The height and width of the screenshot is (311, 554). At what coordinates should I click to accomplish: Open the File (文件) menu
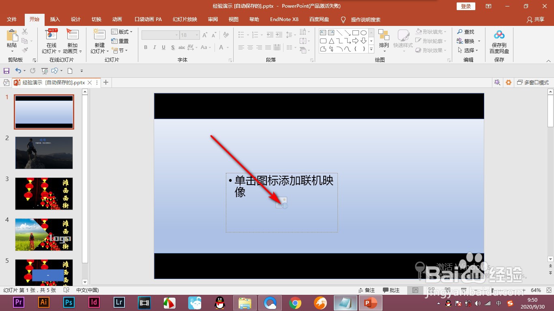(12, 19)
